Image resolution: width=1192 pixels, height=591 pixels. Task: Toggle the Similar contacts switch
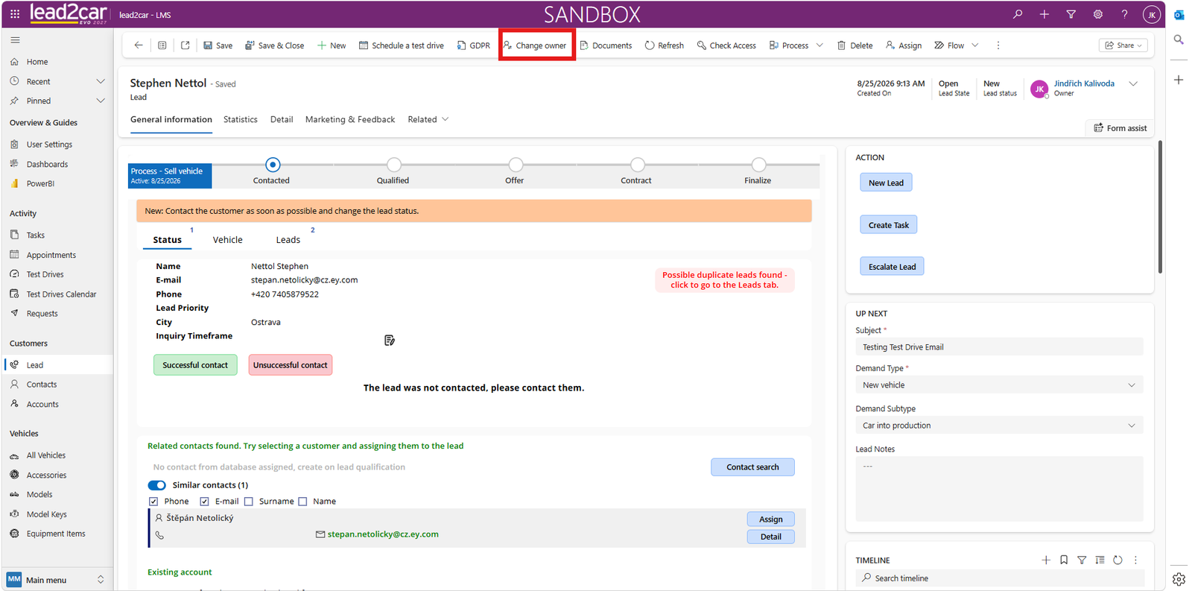tap(156, 485)
